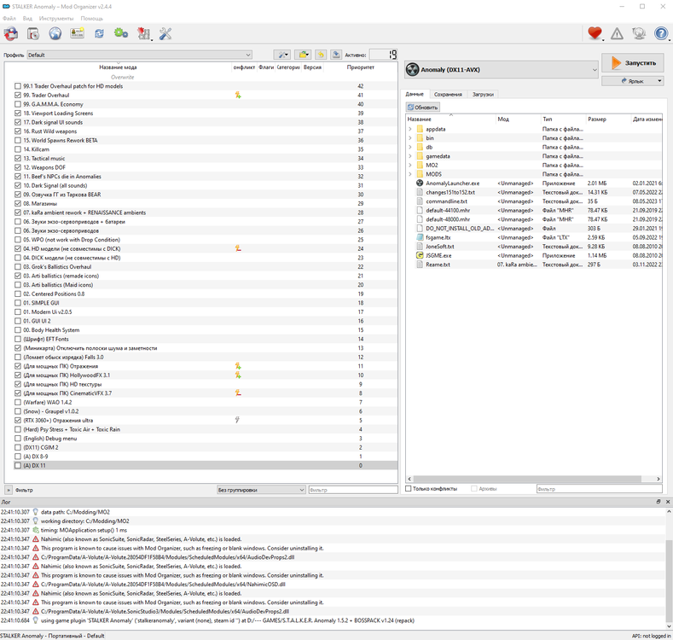Viewport: 673px width, 640px height.
Task: Click conflict icon on Trader Overhaul row
Action: point(238,95)
